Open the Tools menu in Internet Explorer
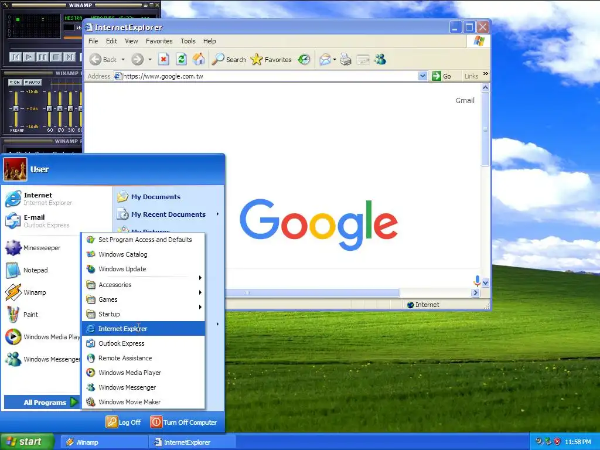The width and height of the screenshot is (600, 450). [x=187, y=41]
